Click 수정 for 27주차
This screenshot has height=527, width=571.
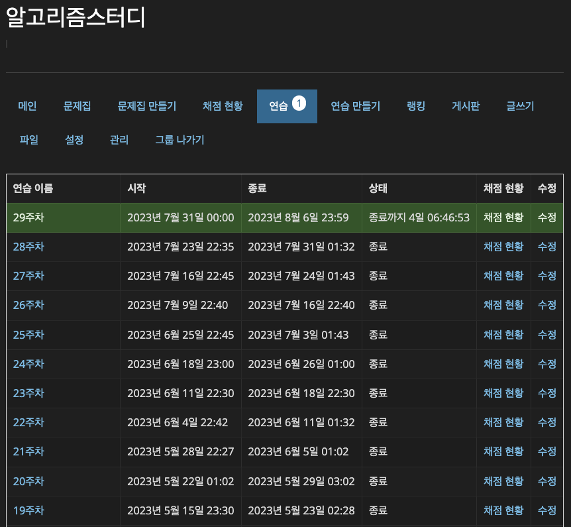click(547, 276)
